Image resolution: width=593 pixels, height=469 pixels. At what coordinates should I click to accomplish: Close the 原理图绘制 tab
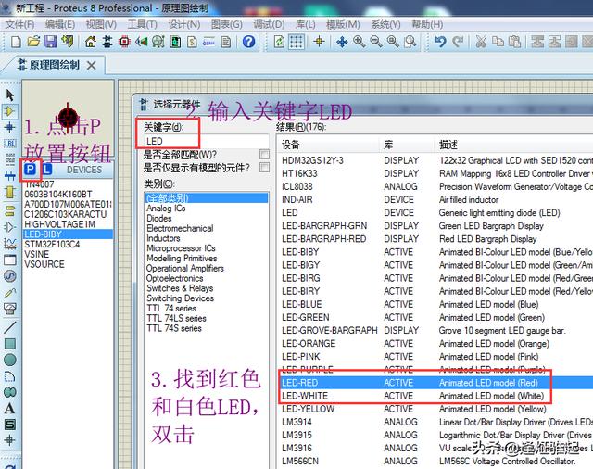tap(91, 66)
